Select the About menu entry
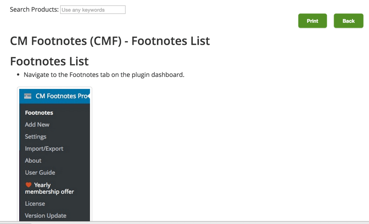The width and height of the screenshot is (369, 224). pyautogui.click(x=33, y=161)
